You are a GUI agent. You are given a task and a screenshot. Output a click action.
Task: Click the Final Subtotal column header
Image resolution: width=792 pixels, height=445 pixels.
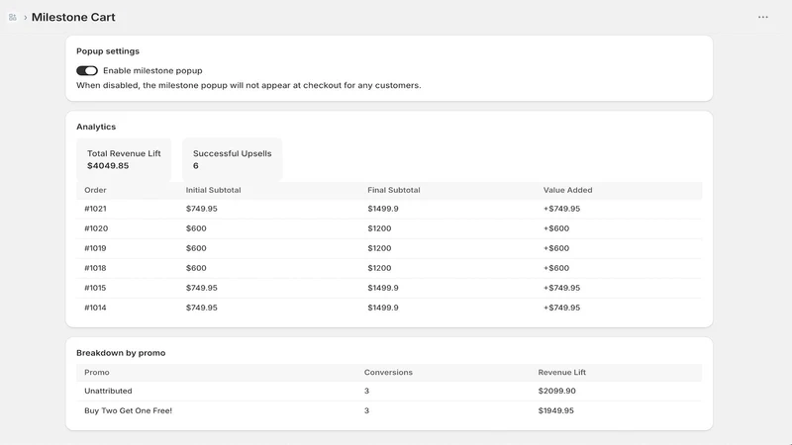click(x=394, y=190)
